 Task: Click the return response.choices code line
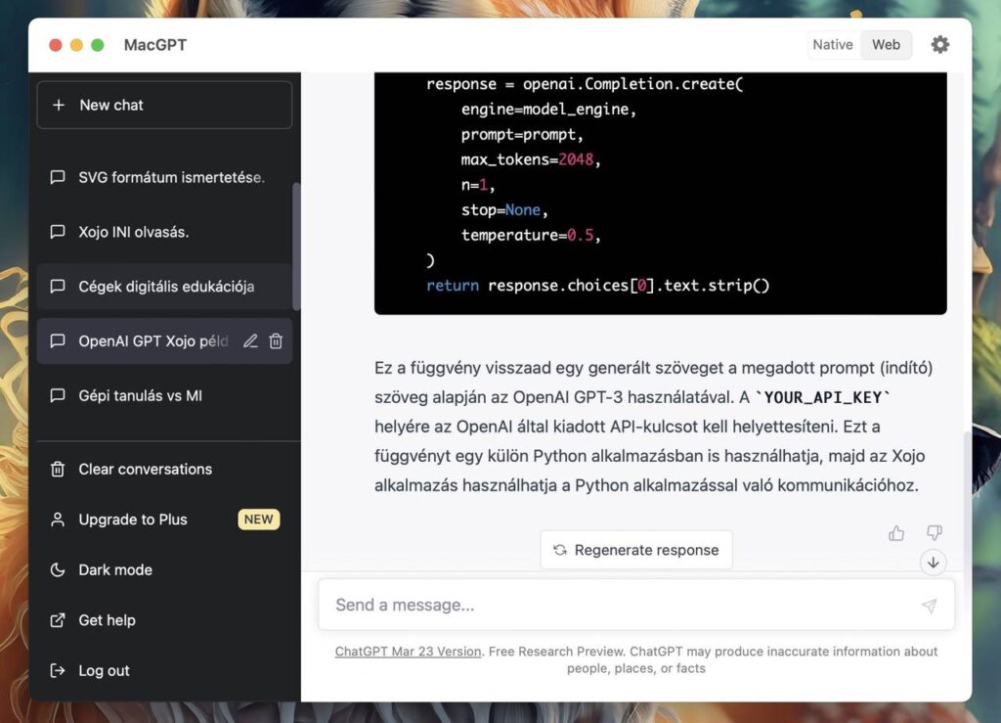[597, 286]
